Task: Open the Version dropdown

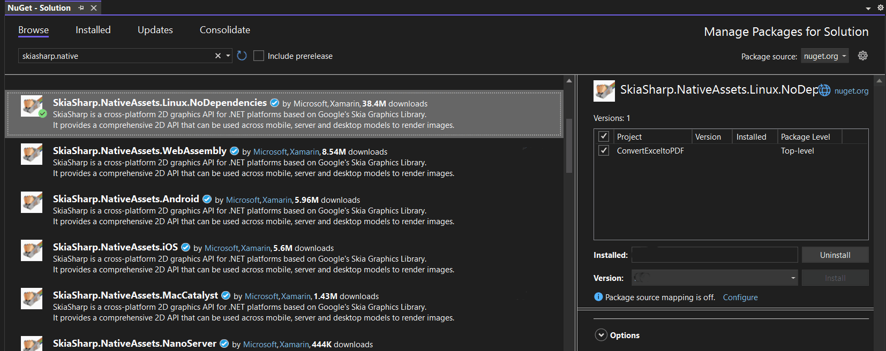Action: [715, 278]
